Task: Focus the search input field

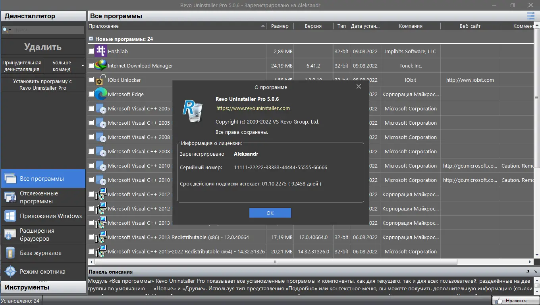Action: [x=48, y=30]
